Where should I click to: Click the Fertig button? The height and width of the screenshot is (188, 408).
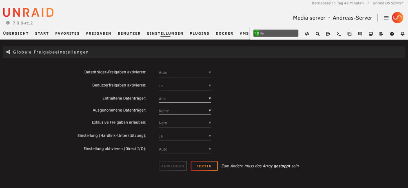(x=204, y=166)
